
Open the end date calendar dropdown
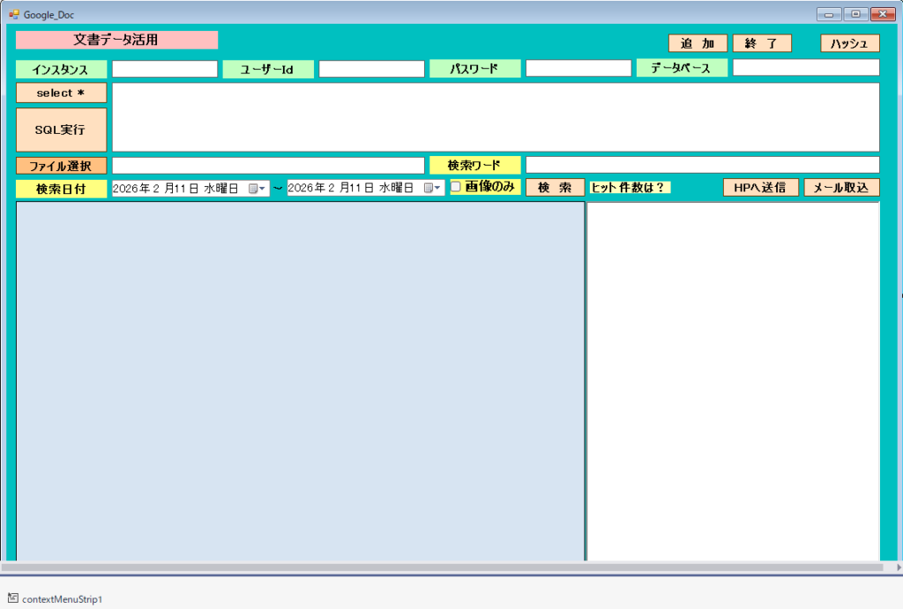tap(432, 189)
